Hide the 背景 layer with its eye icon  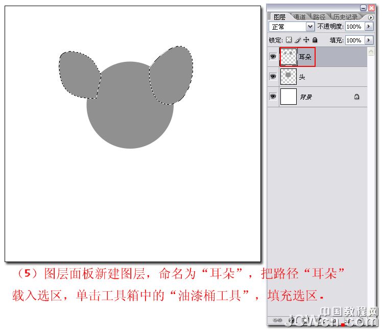coord(273,96)
